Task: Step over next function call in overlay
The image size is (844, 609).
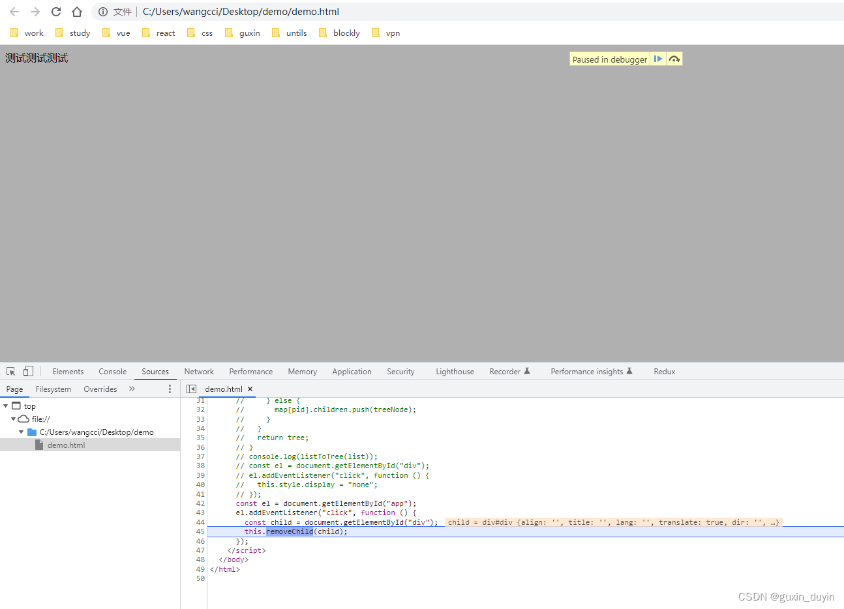Action: (674, 59)
